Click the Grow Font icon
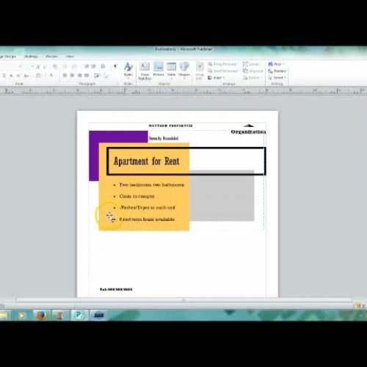367x367 pixels. (x=38, y=67)
